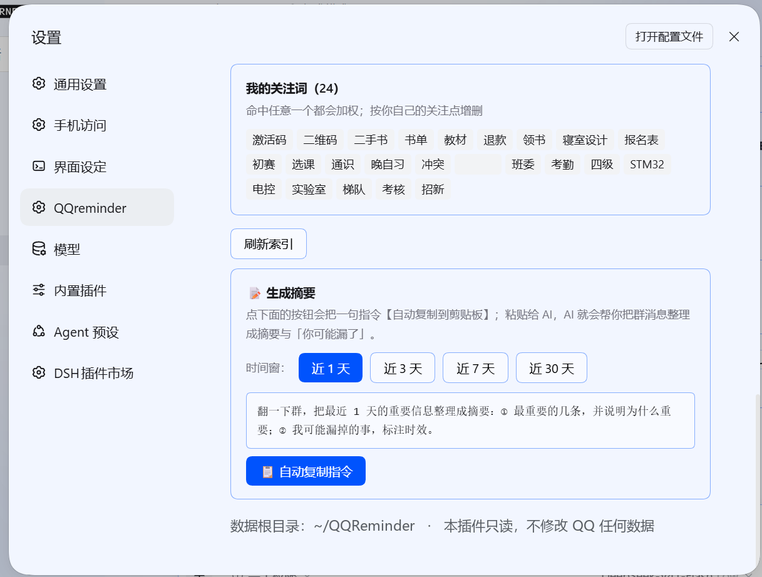Click the 二手书 keyword tag
The width and height of the screenshot is (762, 577).
pyautogui.click(x=371, y=140)
